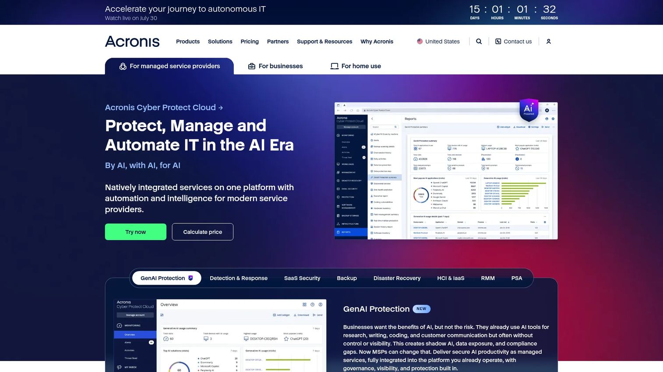Click the "Accelerate your journey to autonomous IT" banner
Screen dimensions: 663x372
[185, 9]
